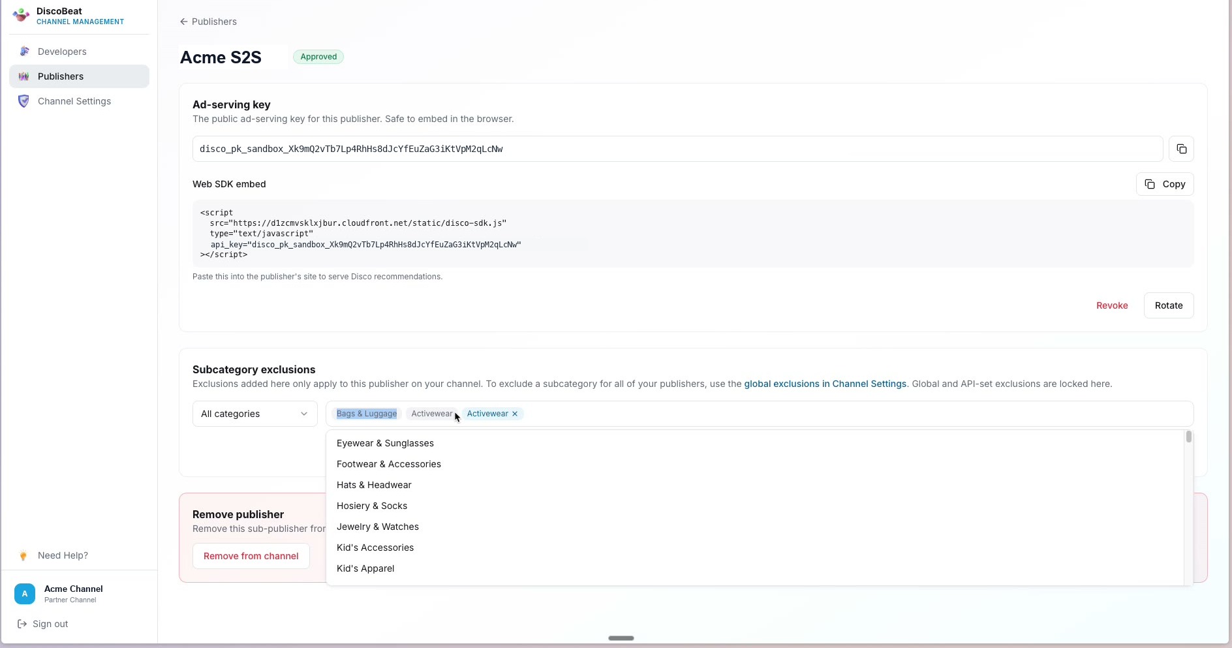Select Footwear & Accessories from the list
This screenshot has width=1232, height=648.
tap(755, 464)
